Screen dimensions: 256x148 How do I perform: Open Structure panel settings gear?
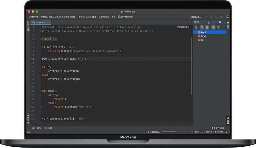(x=220, y=22)
